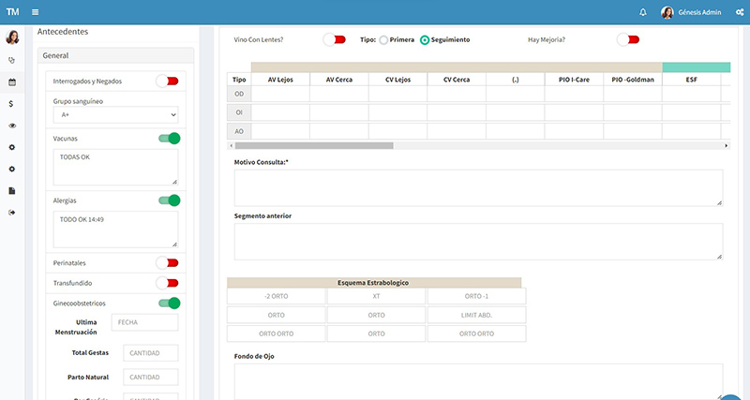Click the CV Cerca column header

(457, 80)
